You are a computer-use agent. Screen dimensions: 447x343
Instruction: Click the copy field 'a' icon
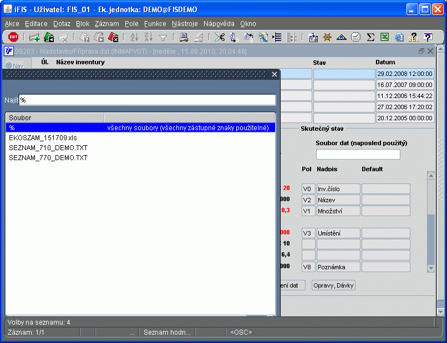click(234, 37)
